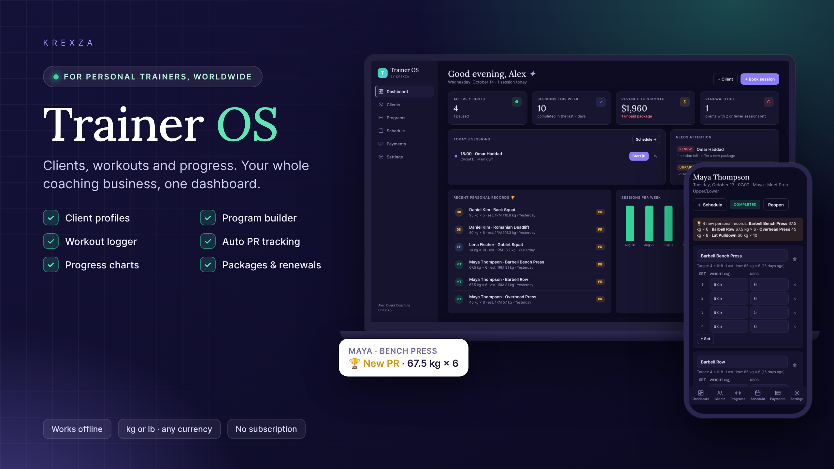Screen dimensions: 834x469
Task: Click the LF avatar for Lena Fischer
Action: [459, 247]
